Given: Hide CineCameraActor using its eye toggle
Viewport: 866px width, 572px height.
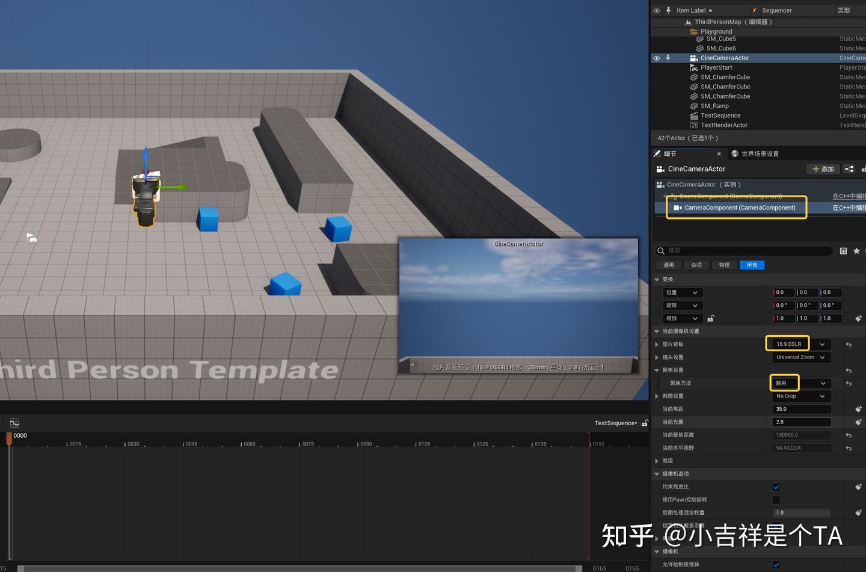Looking at the screenshot, I should pos(656,58).
